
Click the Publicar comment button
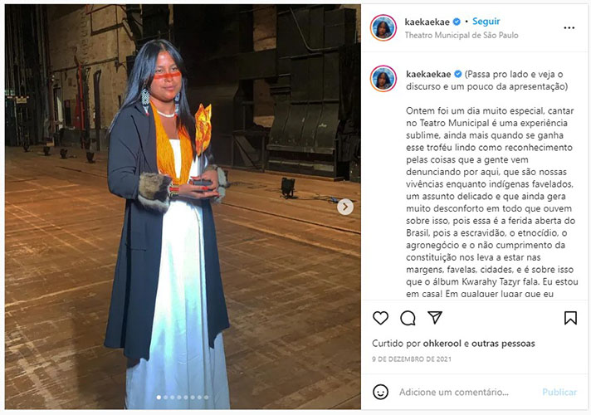(x=559, y=393)
